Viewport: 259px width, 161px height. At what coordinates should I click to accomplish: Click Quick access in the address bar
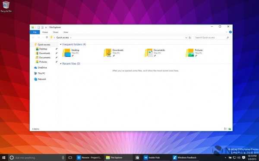pyautogui.click(x=63, y=37)
